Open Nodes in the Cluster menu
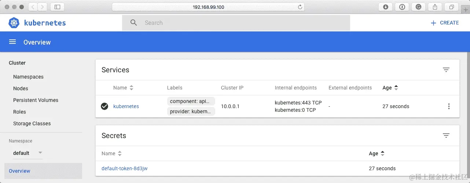This screenshot has width=470, height=183. (21, 88)
